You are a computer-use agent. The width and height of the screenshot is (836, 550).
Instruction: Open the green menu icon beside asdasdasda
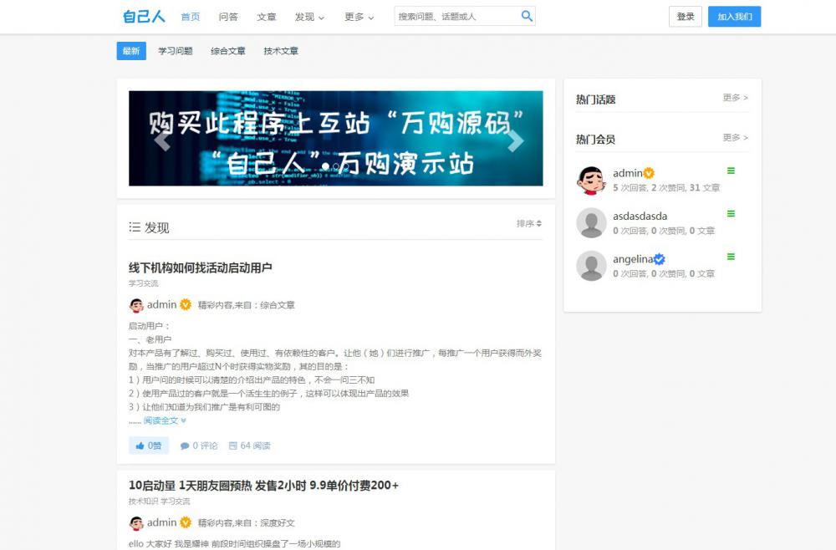[x=731, y=214]
